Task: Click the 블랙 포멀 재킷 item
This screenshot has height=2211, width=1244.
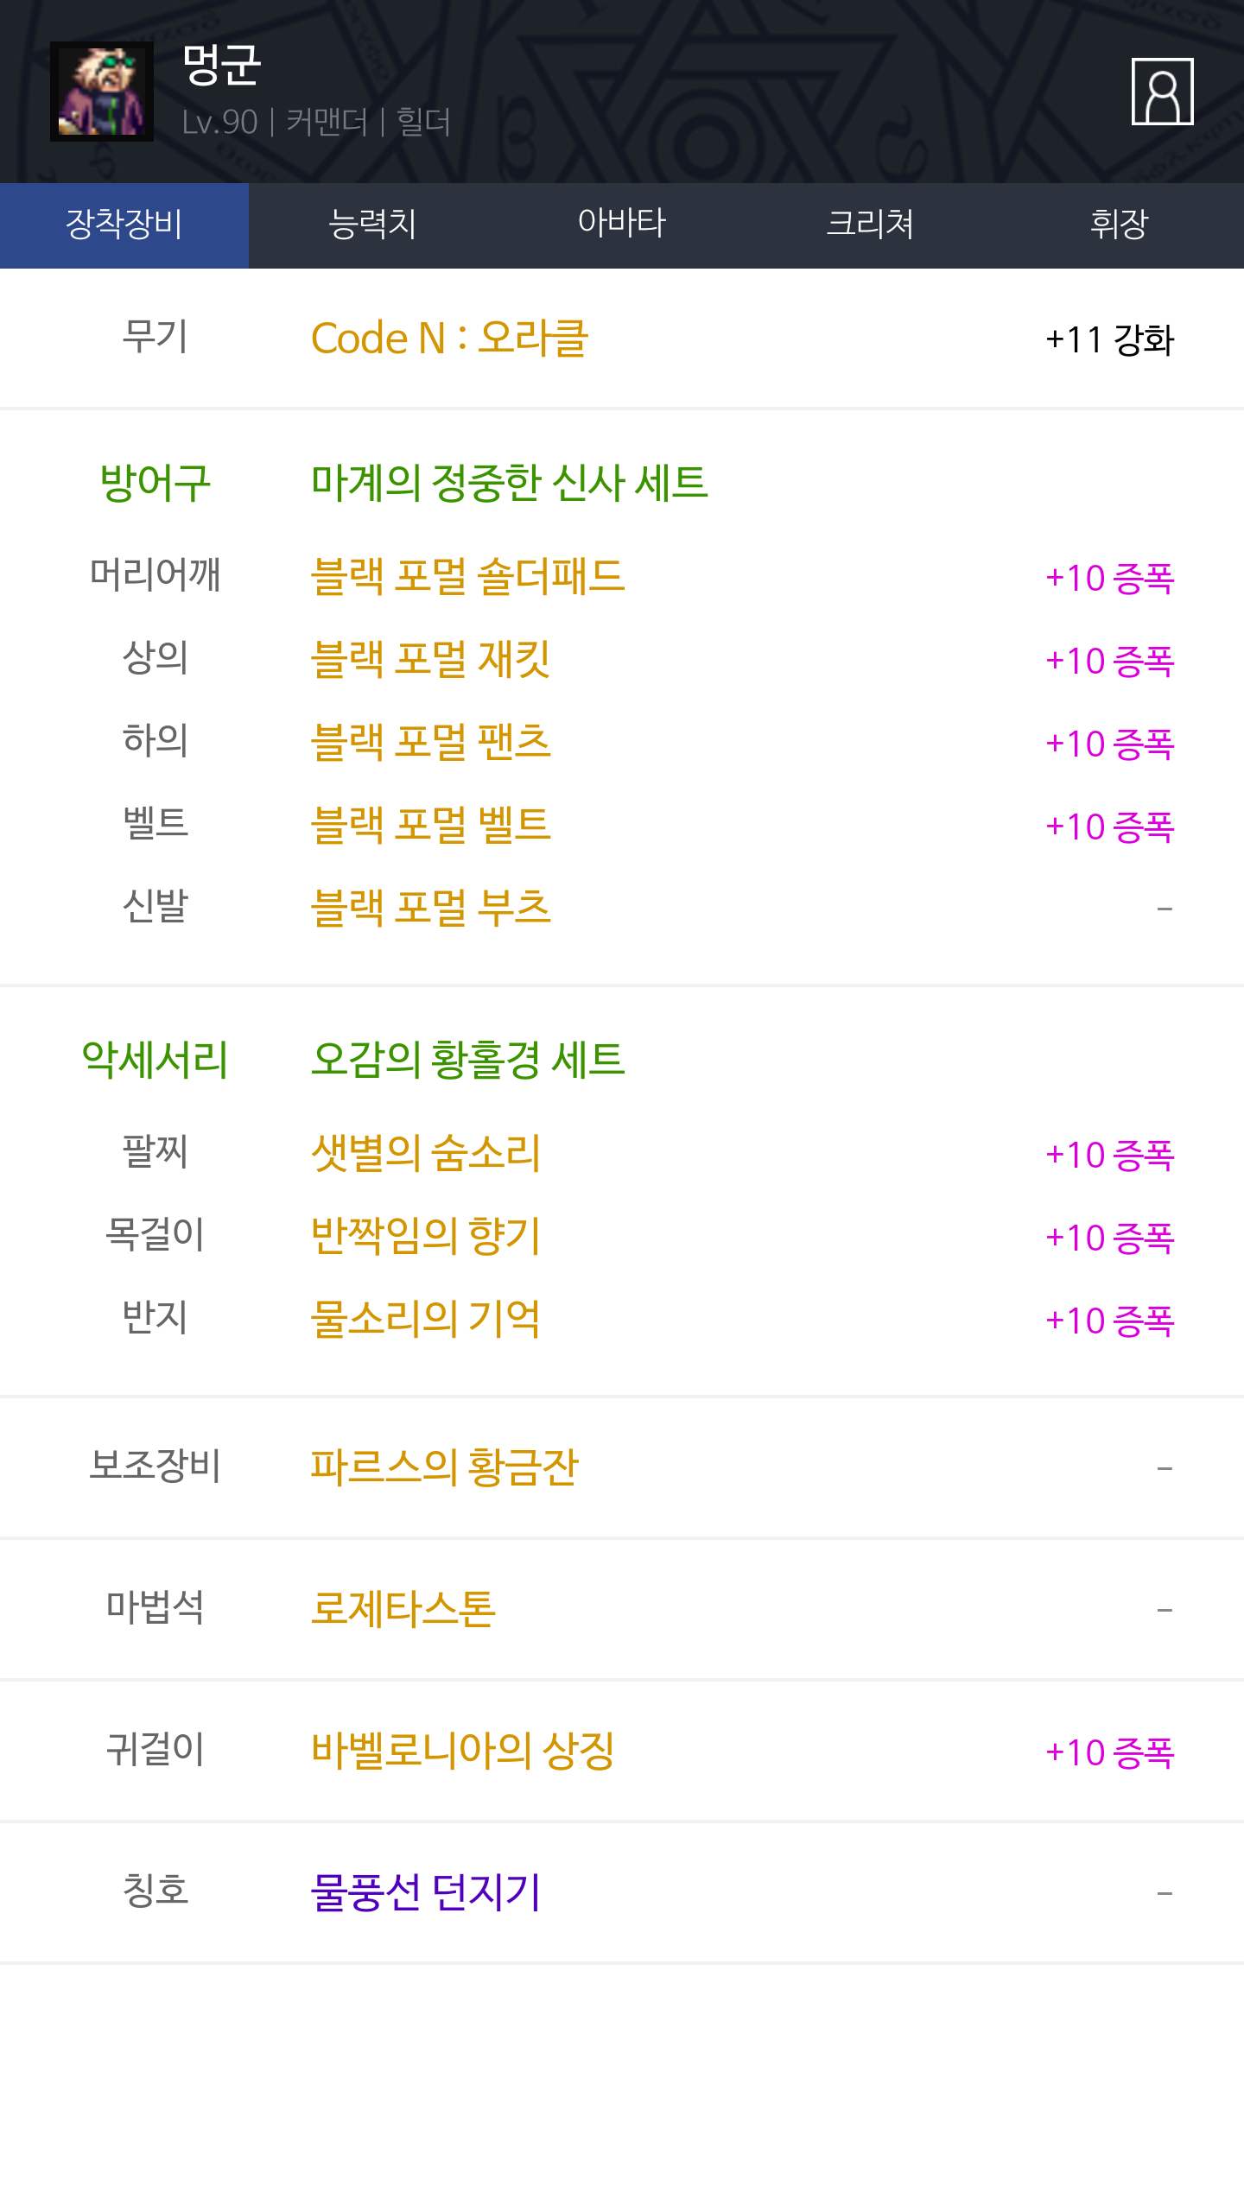Action: tap(430, 660)
